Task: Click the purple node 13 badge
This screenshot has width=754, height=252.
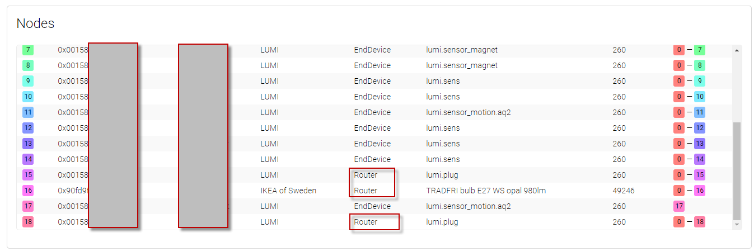Action: tap(28, 144)
